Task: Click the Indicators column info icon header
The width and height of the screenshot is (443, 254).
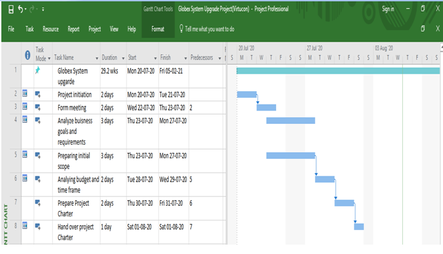Action: click(27, 55)
